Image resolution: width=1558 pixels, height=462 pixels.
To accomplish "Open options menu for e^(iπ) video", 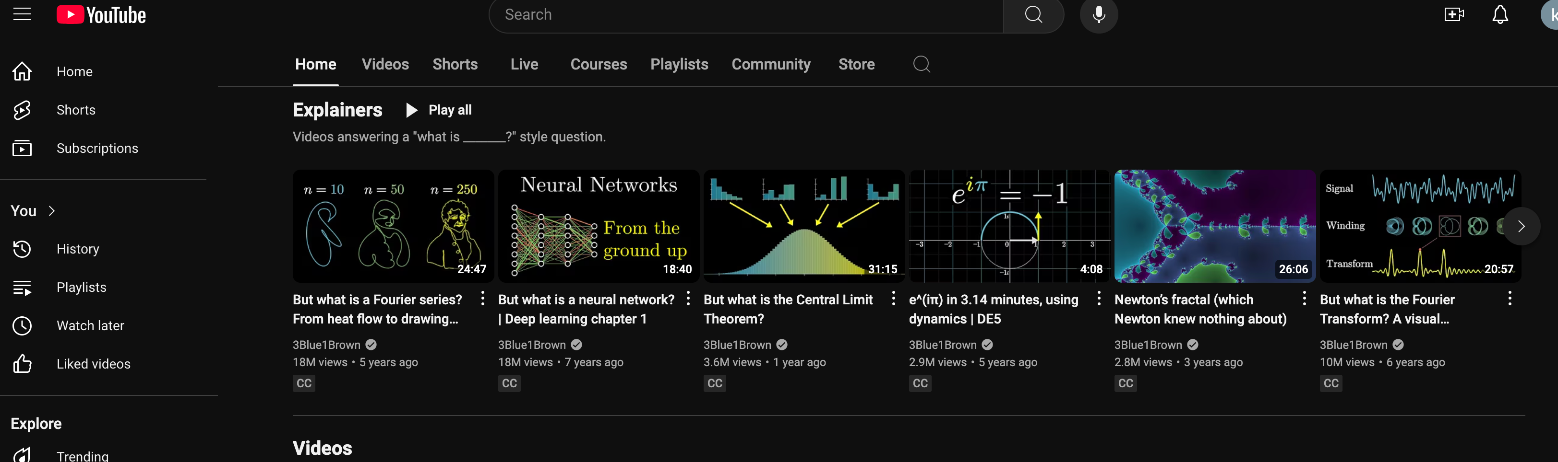I will tap(1098, 299).
